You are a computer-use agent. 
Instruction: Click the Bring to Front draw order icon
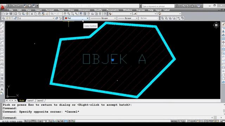162,18
